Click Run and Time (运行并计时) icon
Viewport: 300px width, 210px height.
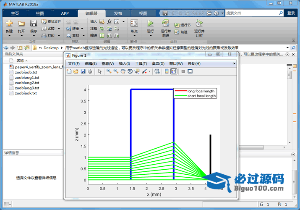point(199,24)
